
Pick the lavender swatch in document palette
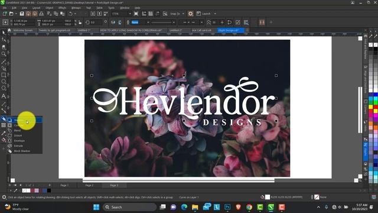tap(37, 191)
